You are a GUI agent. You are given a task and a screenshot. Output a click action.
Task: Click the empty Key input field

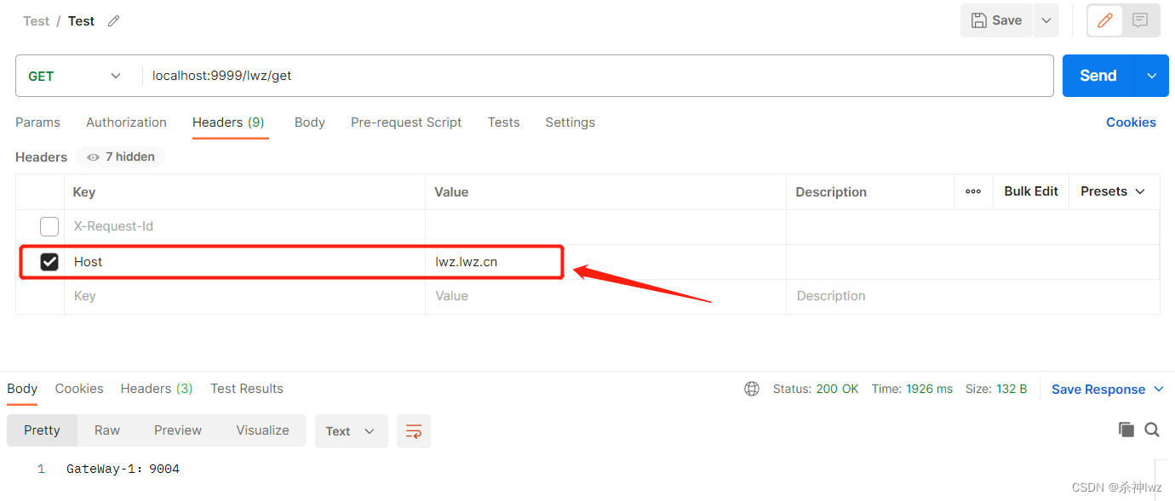245,296
